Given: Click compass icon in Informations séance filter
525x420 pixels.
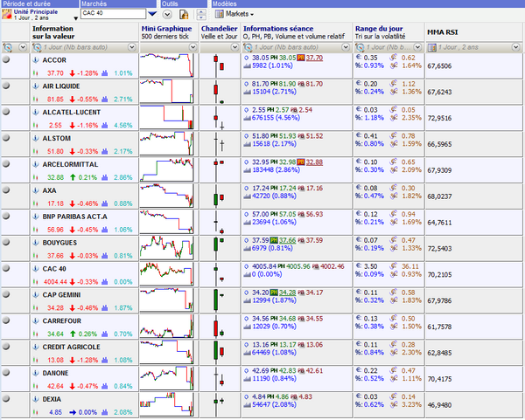Looking at the screenshot, I should (x=248, y=47).
